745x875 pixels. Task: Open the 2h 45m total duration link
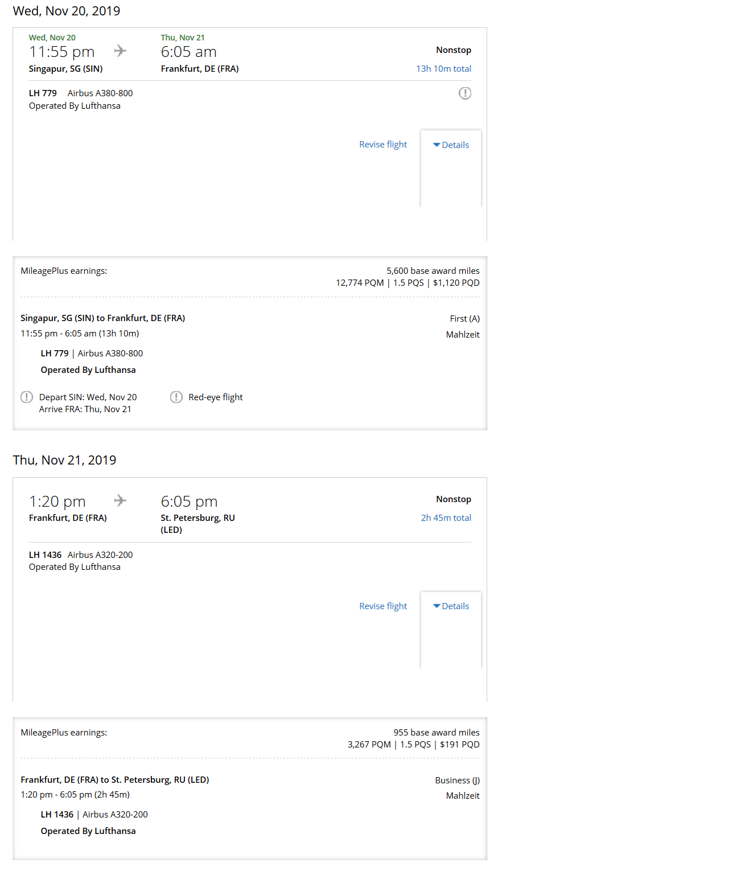(x=446, y=517)
